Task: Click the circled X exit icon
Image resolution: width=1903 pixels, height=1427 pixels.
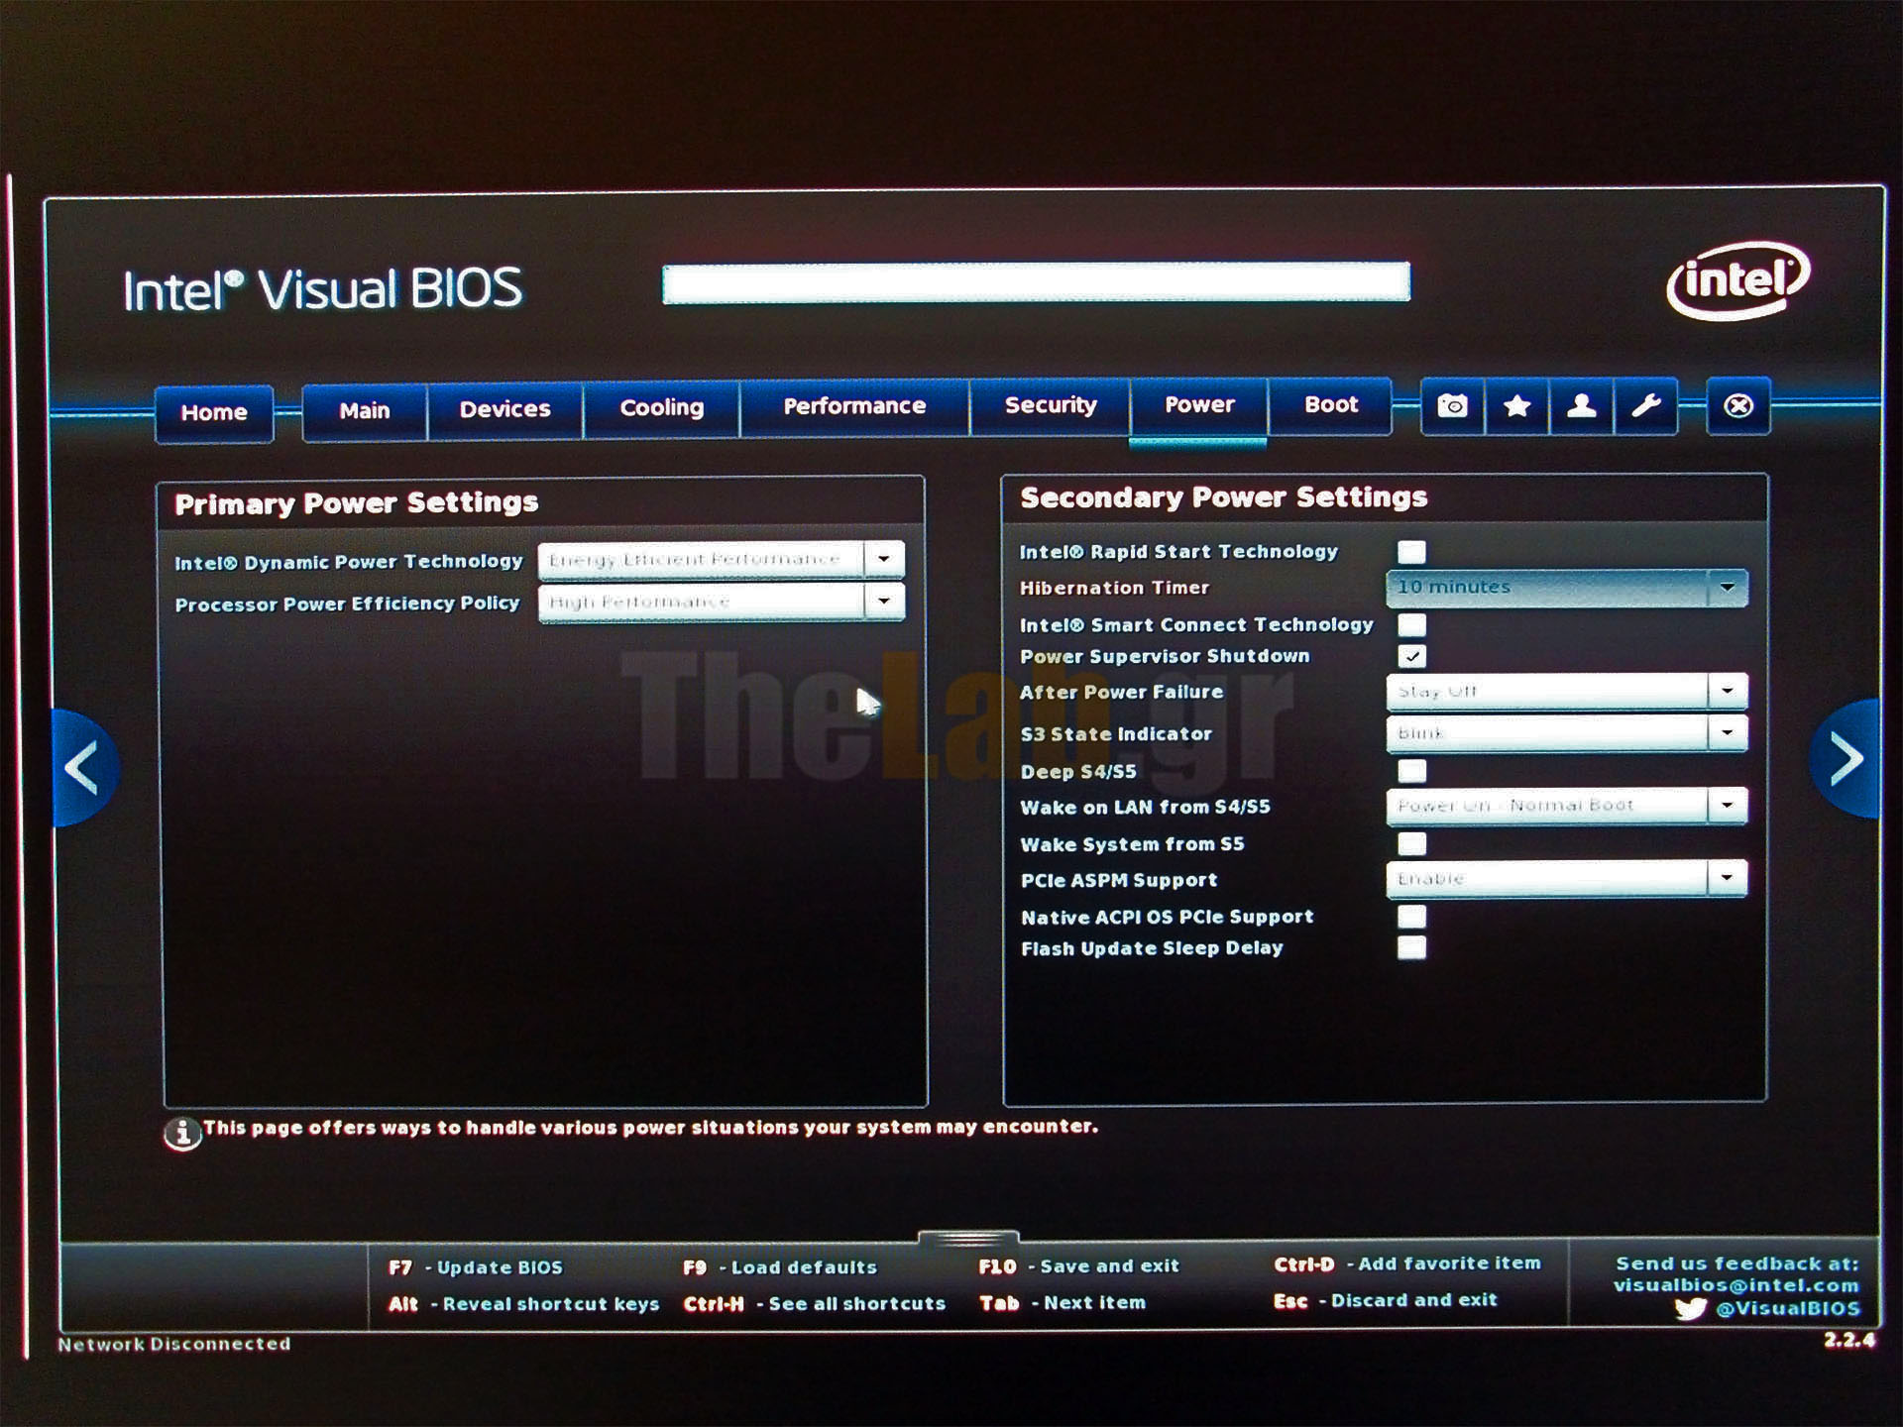Action: click(x=1737, y=406)
